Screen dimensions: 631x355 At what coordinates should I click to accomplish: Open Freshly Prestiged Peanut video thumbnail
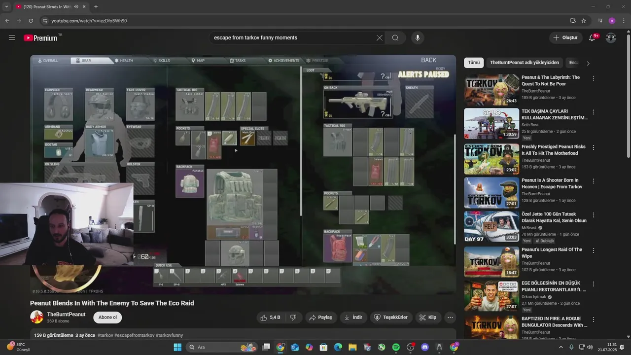491,159
